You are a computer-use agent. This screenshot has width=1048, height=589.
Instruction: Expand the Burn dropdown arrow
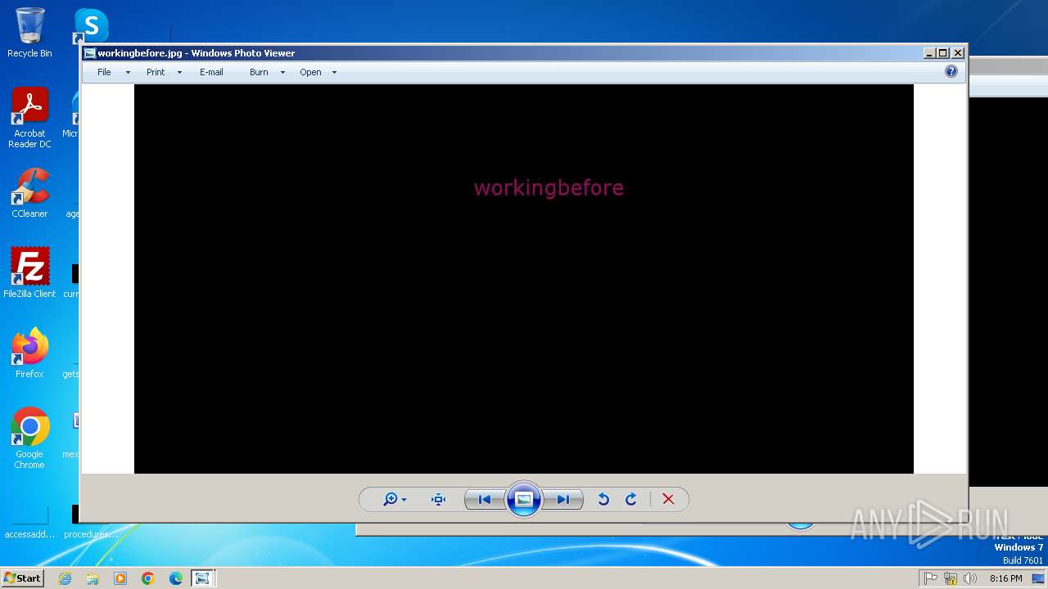coord(282,72)
